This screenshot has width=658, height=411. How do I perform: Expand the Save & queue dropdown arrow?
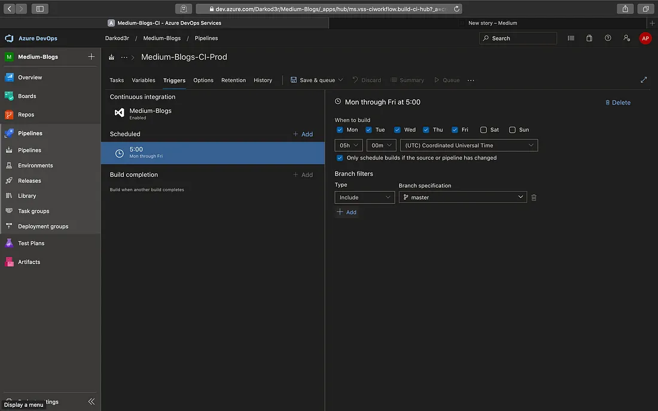pos(340,80)
